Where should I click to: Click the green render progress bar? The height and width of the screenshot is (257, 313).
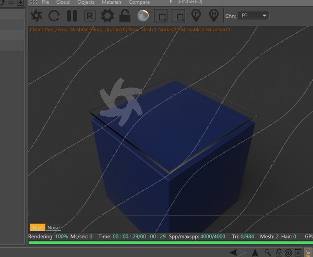coord(171,242)
